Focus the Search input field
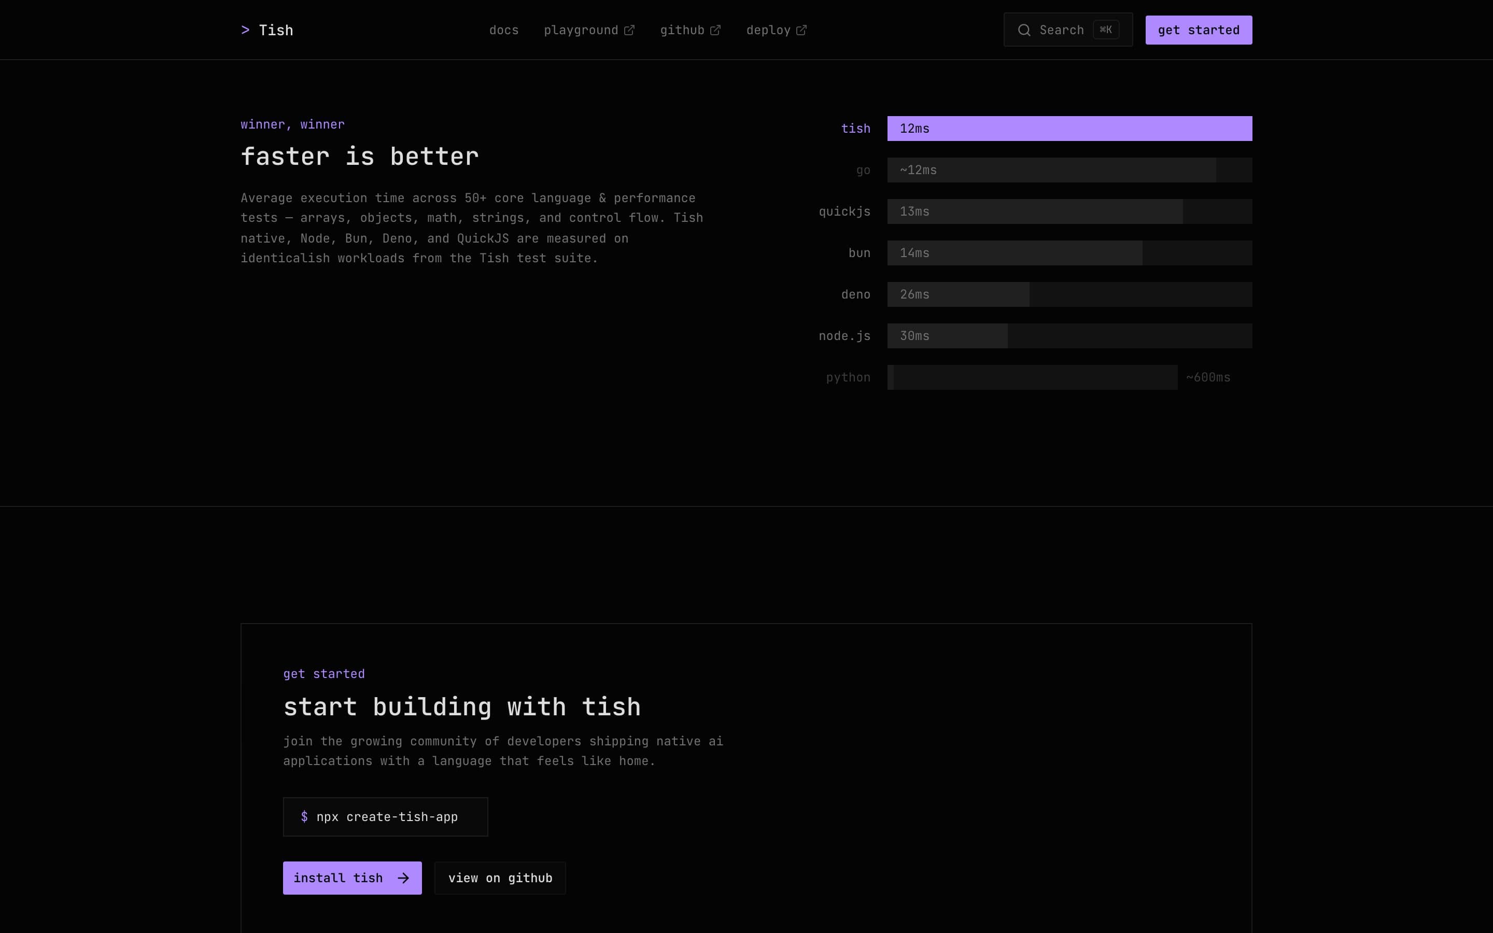This screenshot has height=933, width=1493. pyautogui.click(x=1068, y=30)
